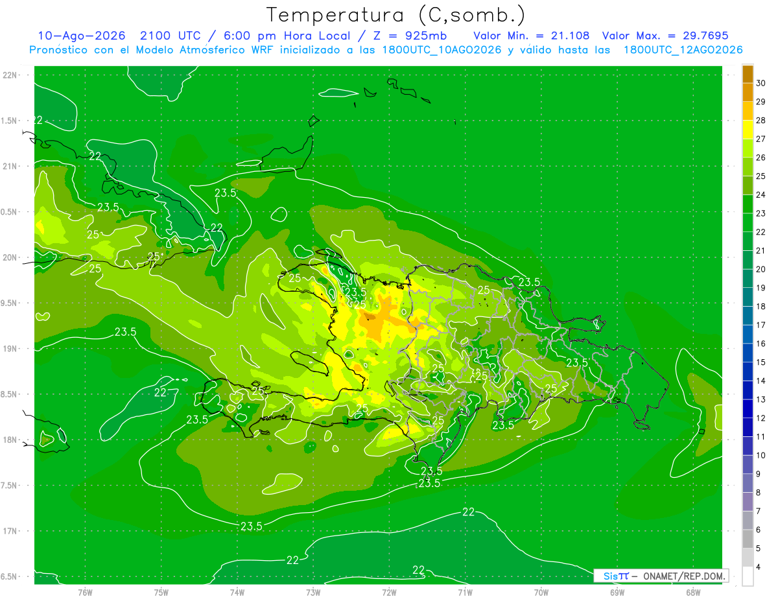The image size is (778, 601).
Task: Click the '75W' longitude axis label
Action: [161, 592]
